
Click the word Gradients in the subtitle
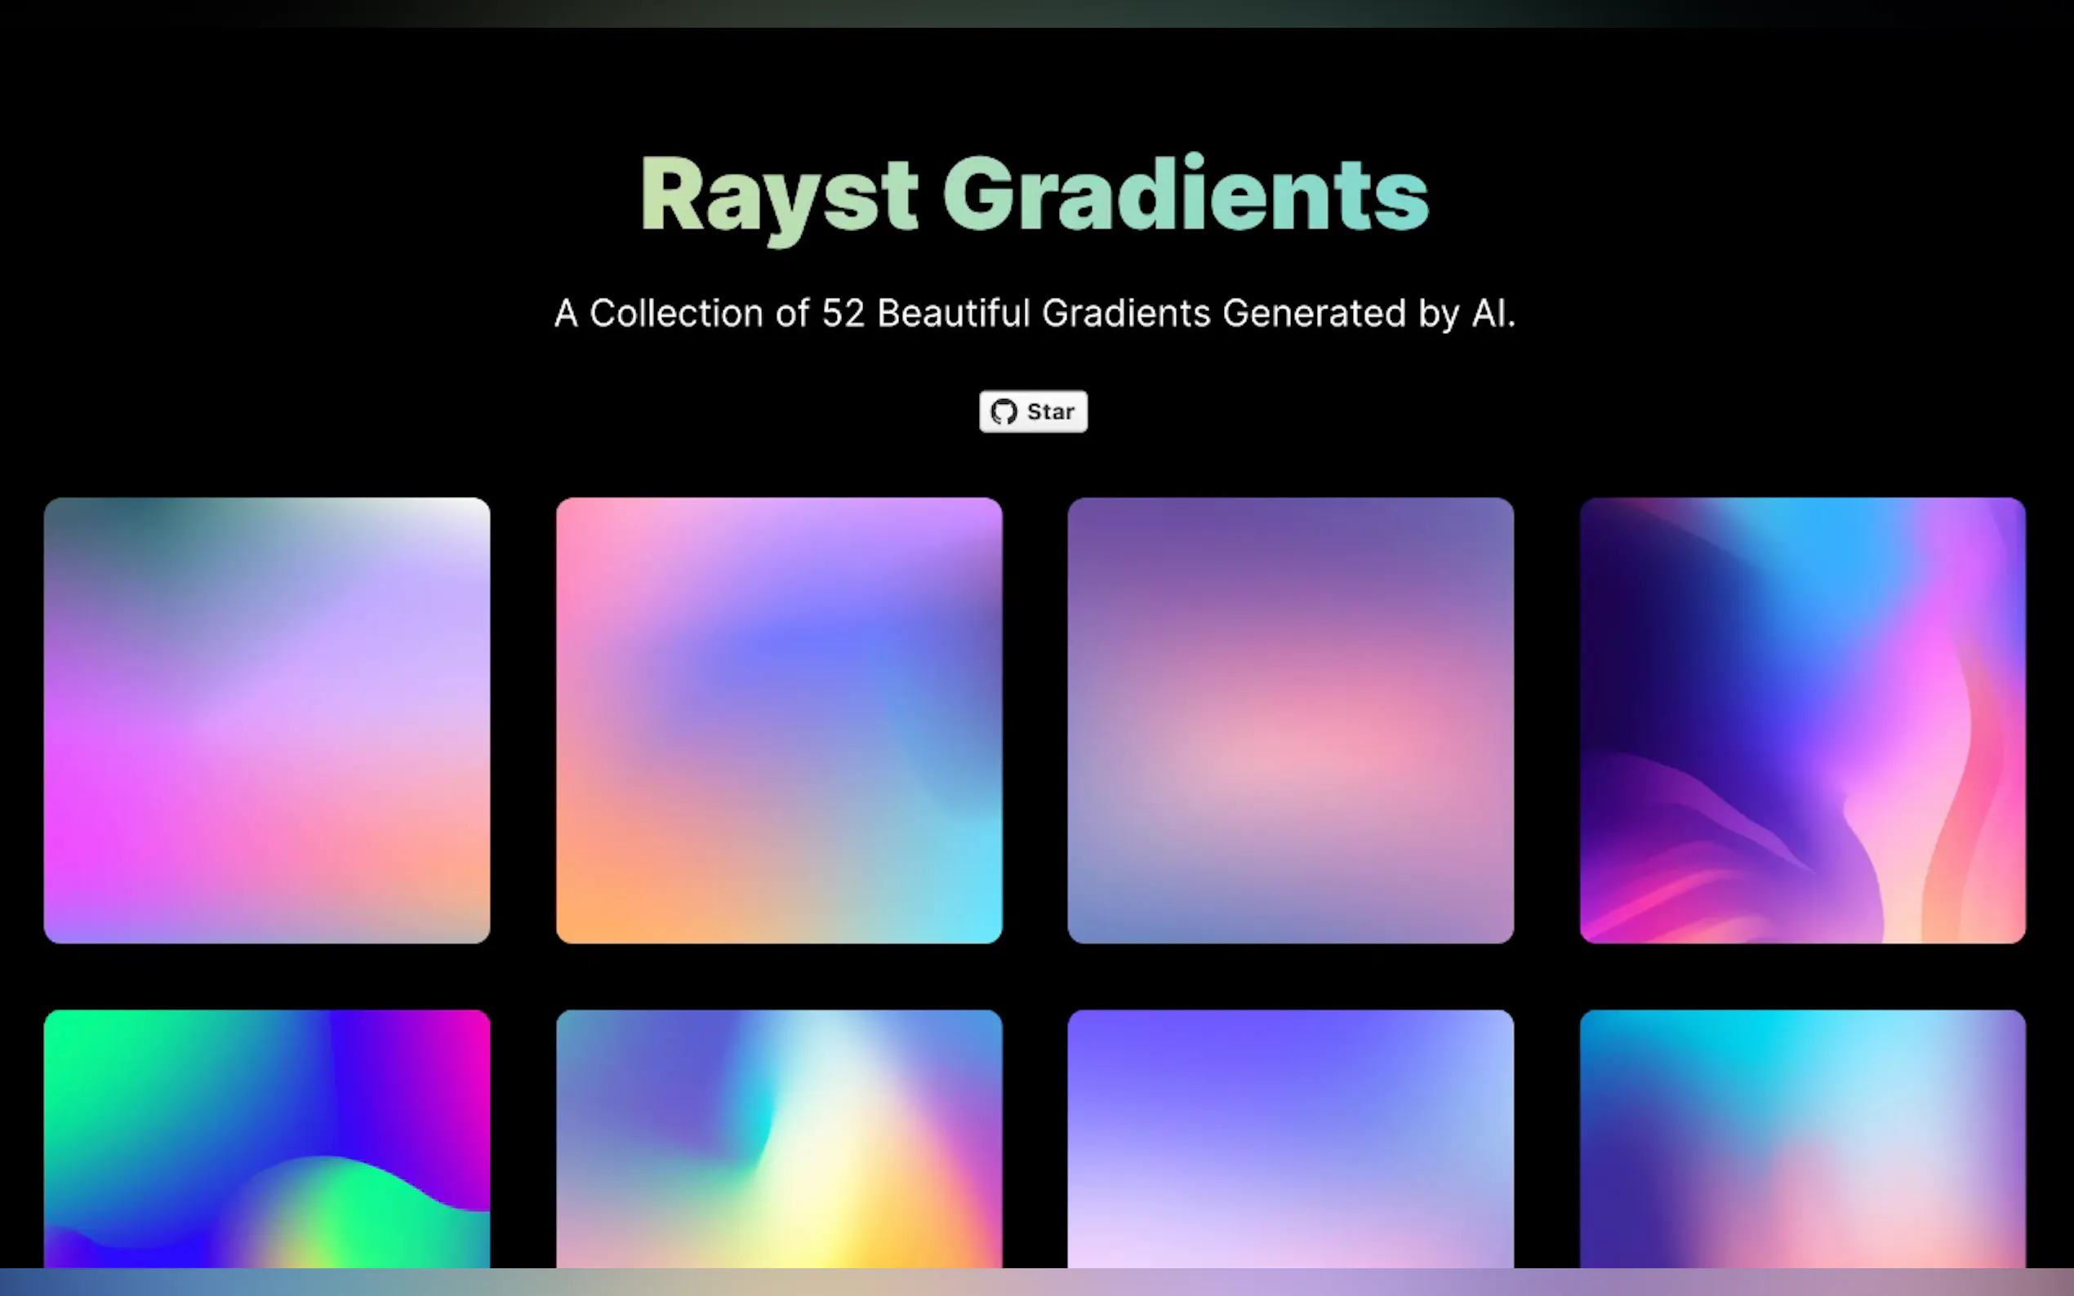1126,313
